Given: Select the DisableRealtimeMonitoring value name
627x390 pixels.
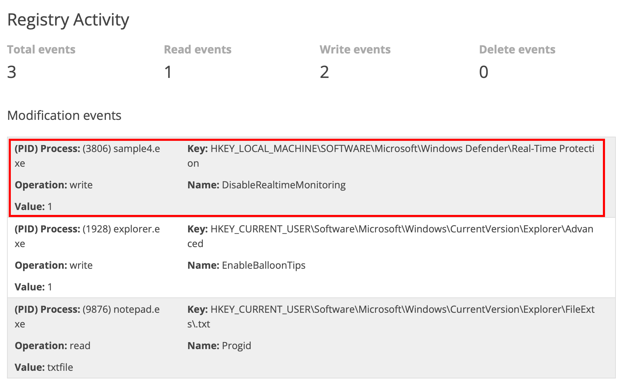Looking at the screenshot, I should (283, 185).
